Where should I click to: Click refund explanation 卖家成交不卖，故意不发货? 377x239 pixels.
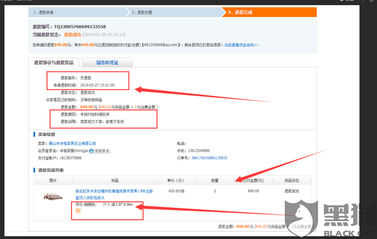[x=102, y=122]
